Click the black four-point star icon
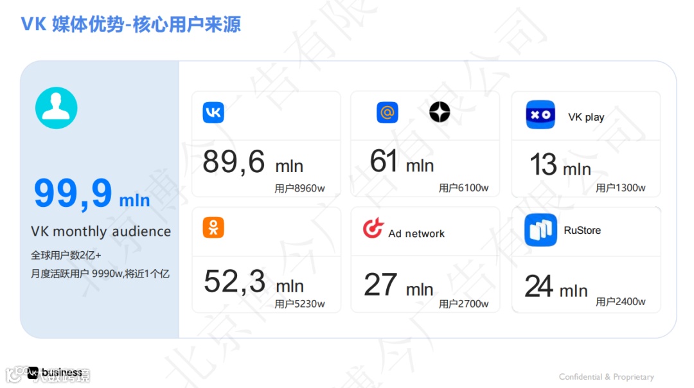Viewport: 694px width, 388px height. tap(440, 112)
